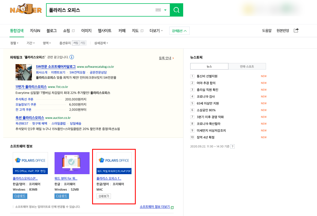The image size is (317, 216).
Task: Click the question mark help icon beside the news timestamp
Action: (x=233, y=146)
